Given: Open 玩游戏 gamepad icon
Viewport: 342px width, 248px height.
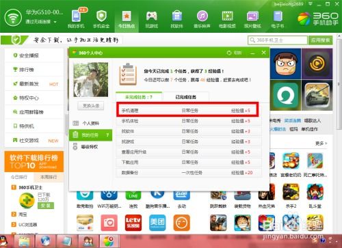Looking at the screenshot, I should pyautogui.click(x=152, y=19).
